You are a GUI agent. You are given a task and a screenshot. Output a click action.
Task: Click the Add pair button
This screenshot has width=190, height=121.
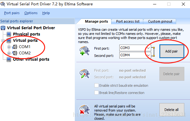point(172,51)
